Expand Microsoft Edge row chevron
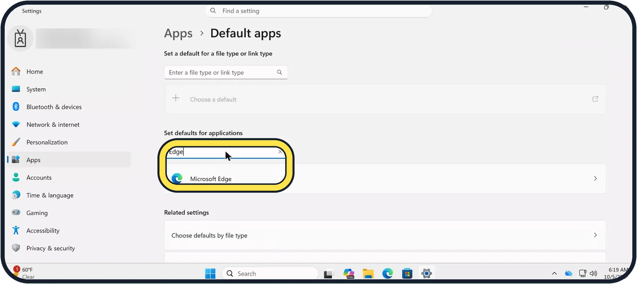This screenshot has width=637, height=284. coord(595,179)
